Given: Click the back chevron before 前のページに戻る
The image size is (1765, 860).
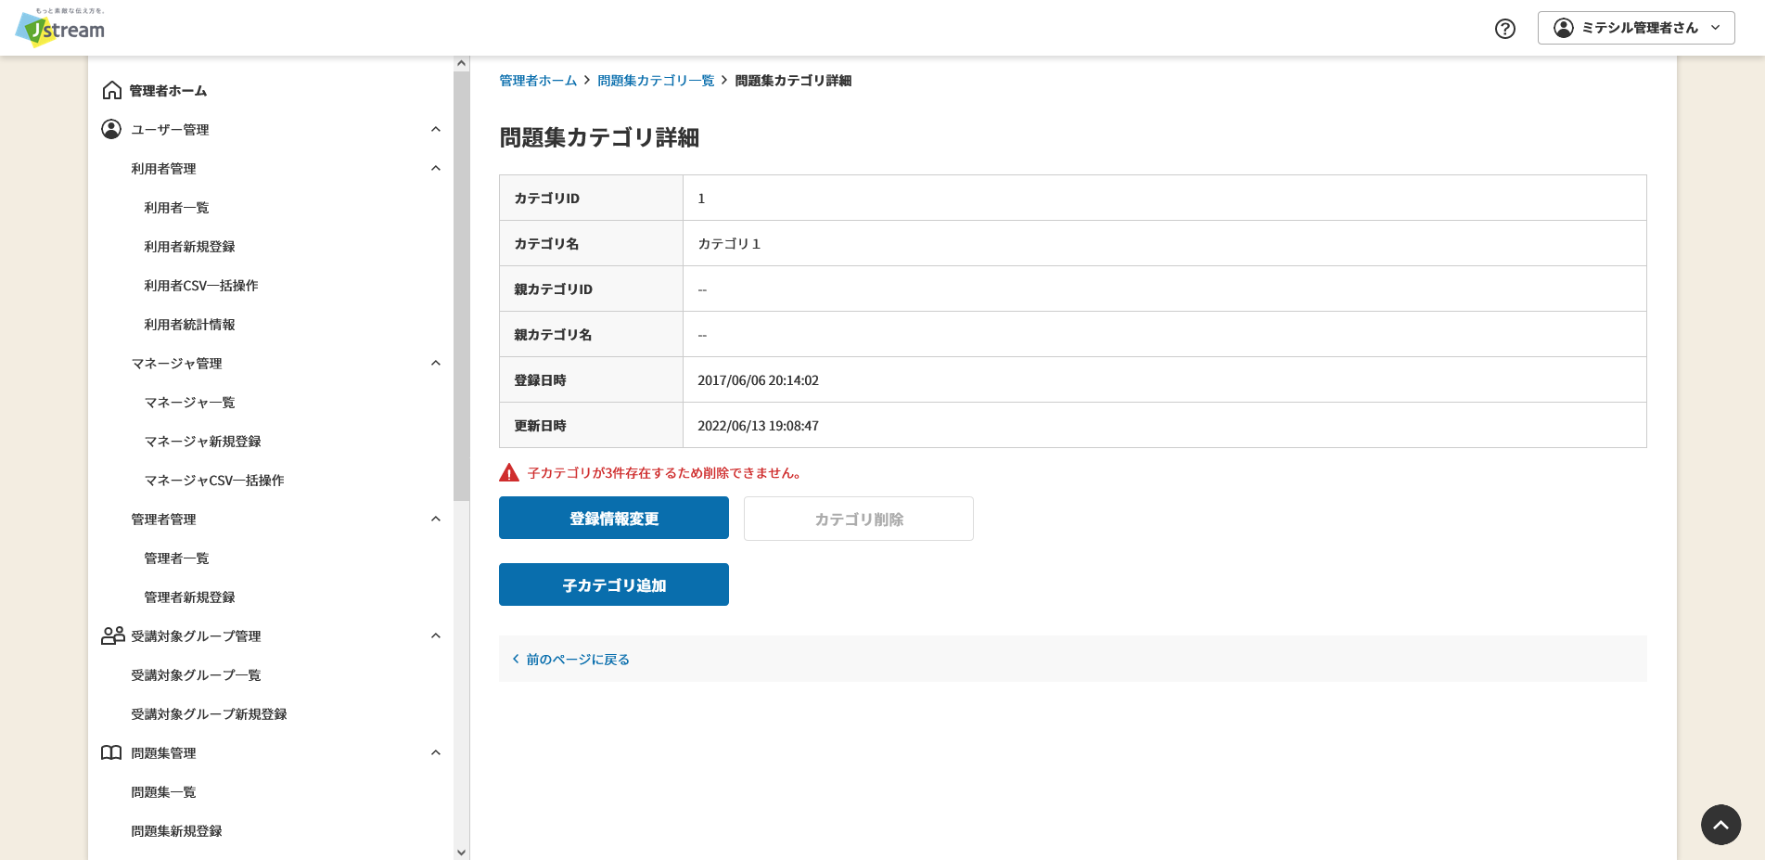Looking at the screenshot, I should click(x=516, y=659).
